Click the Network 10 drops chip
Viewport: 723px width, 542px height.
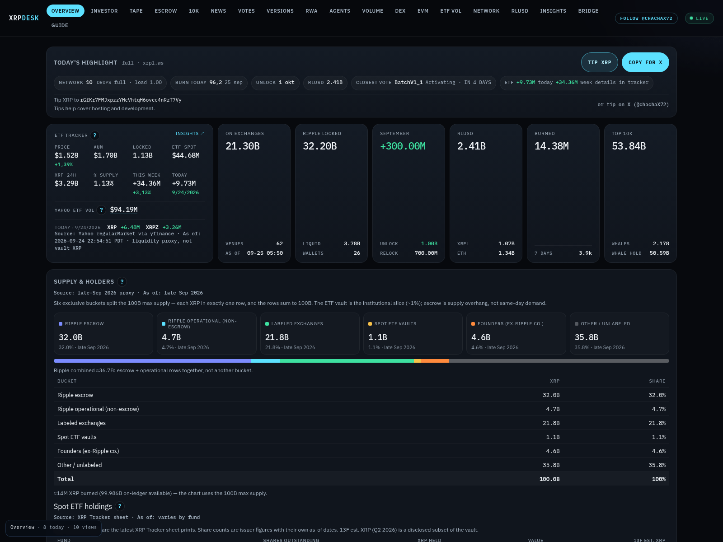[x=110, y=83]
